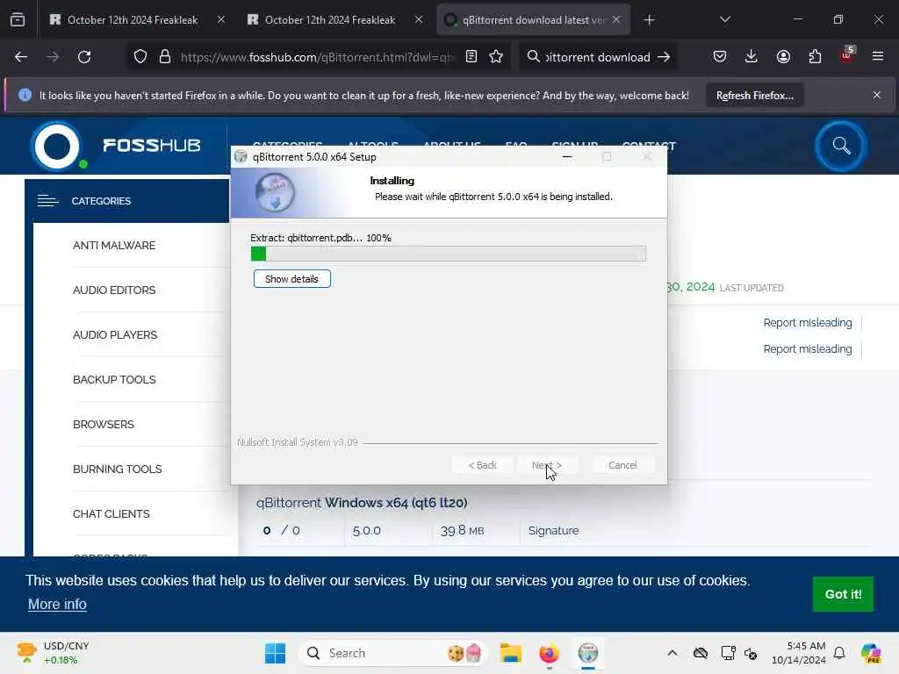This screenshot has width=899, height=674.
Task: Open CONTACT in FossHub top menu
Action: [649, 145]
